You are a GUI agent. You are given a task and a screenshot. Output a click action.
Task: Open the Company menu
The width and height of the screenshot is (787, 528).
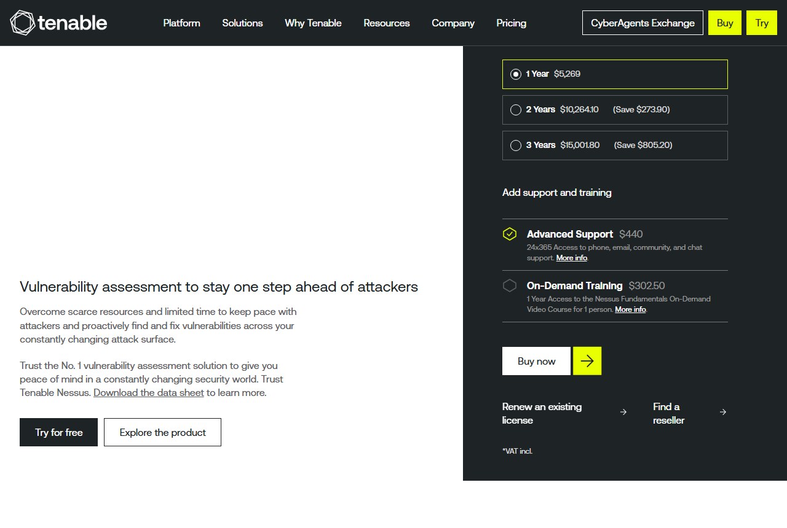[x=453, y=23]
